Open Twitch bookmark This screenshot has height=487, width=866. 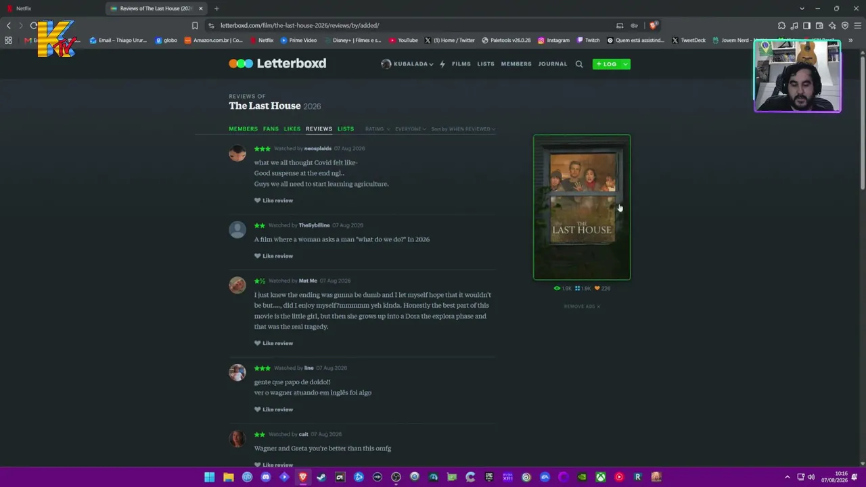point(588,41)
